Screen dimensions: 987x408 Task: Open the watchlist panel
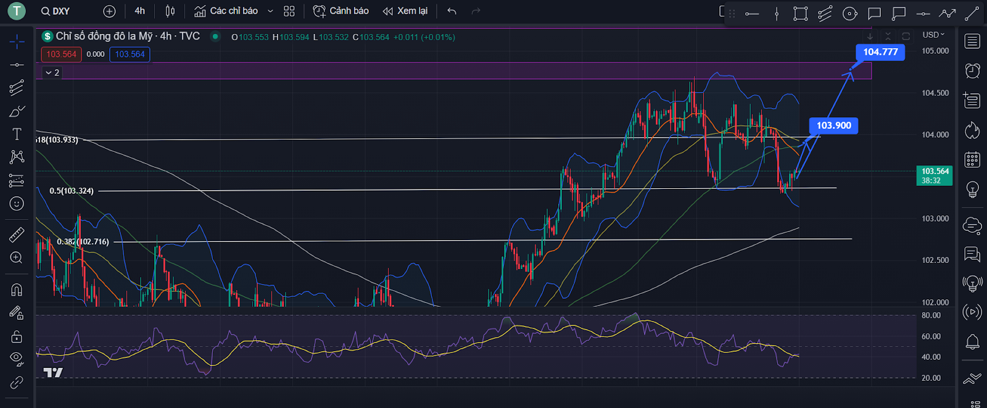[x=972, y=41]
